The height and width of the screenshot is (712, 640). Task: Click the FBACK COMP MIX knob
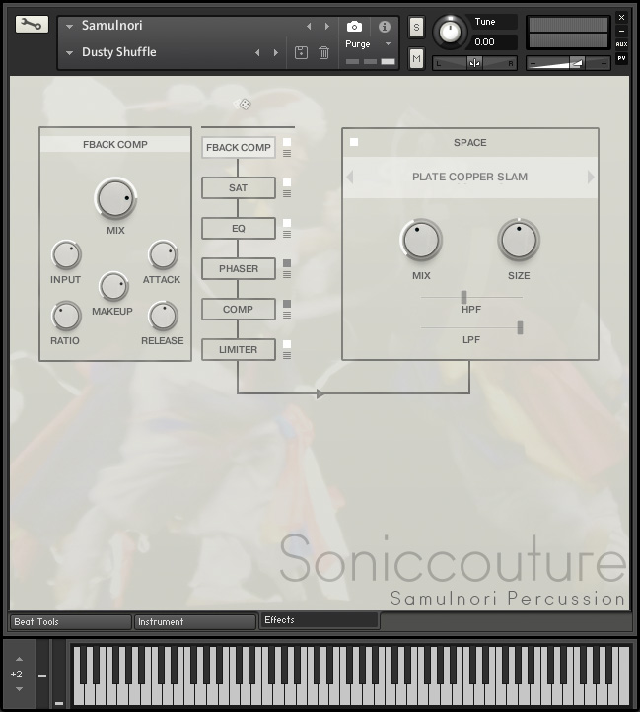pyautogui.click(x=115, y=198)
